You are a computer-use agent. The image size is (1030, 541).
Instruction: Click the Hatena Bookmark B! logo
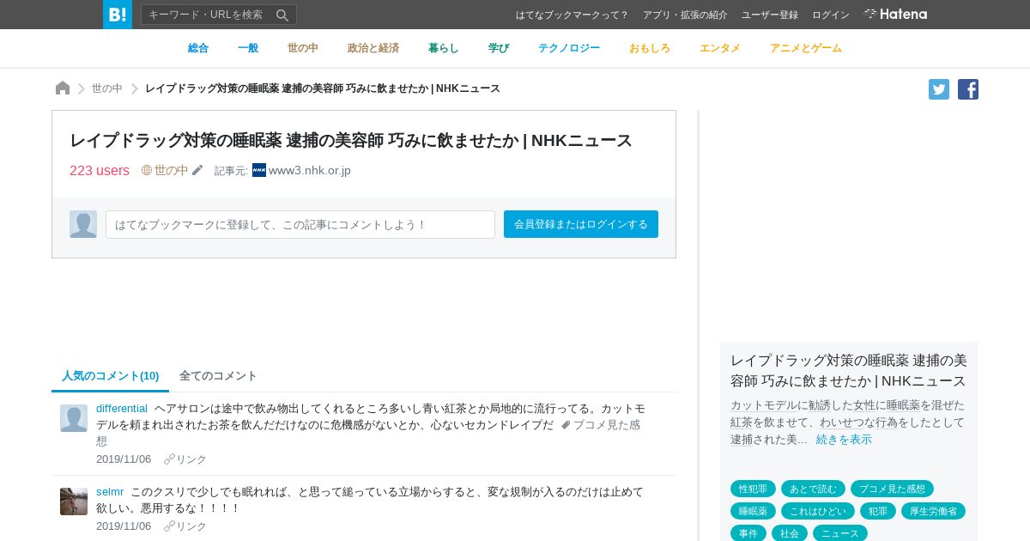(x=118, y=15)
